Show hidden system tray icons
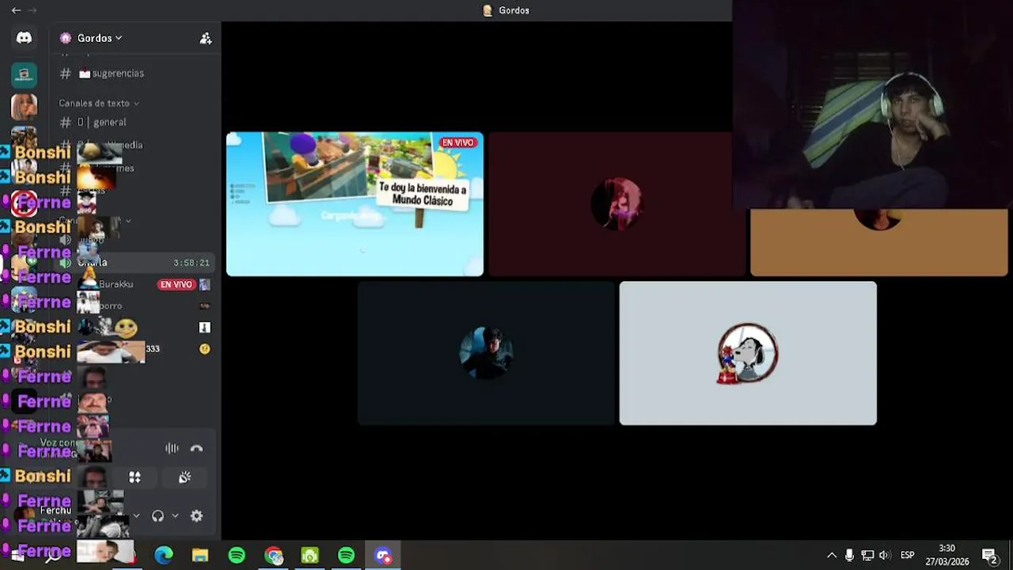This screenshot has width=1013, height=570. pos(832,556)
